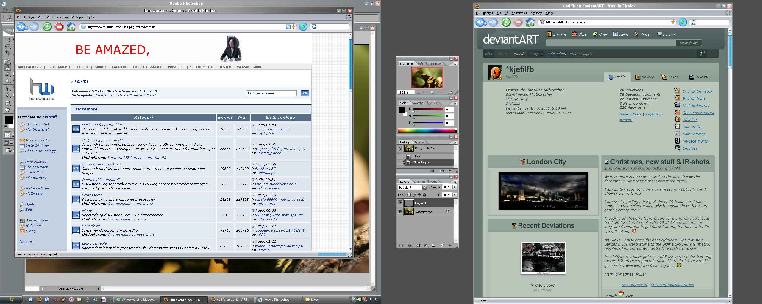The height and width of the screenshot is (304, 762).
Task: Open the Layers panel options menu arrow
Action: coord(455,182)
